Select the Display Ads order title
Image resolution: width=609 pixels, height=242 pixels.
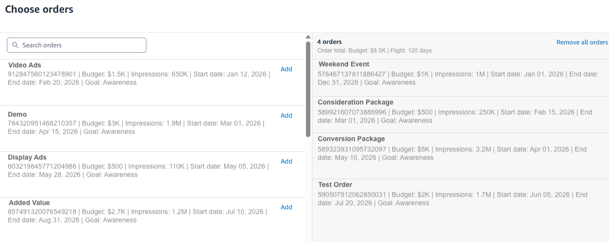coord(27,157)
